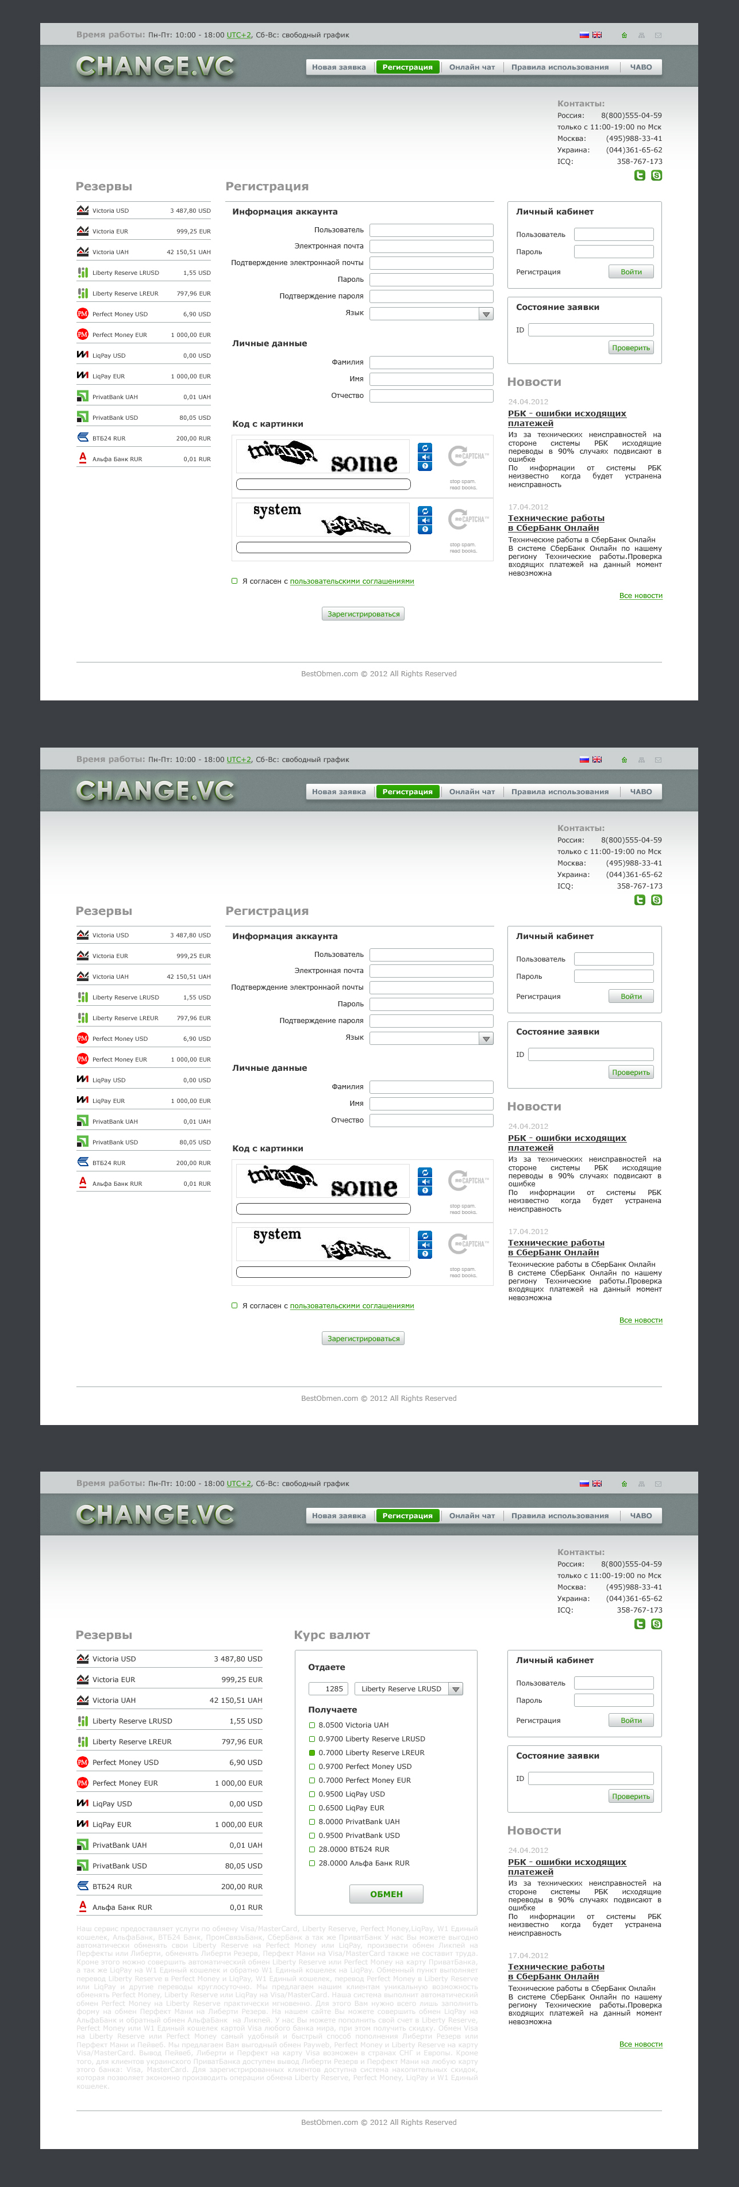Select the 28.0000 ВТБ24 RUR option

point(312,1849)
